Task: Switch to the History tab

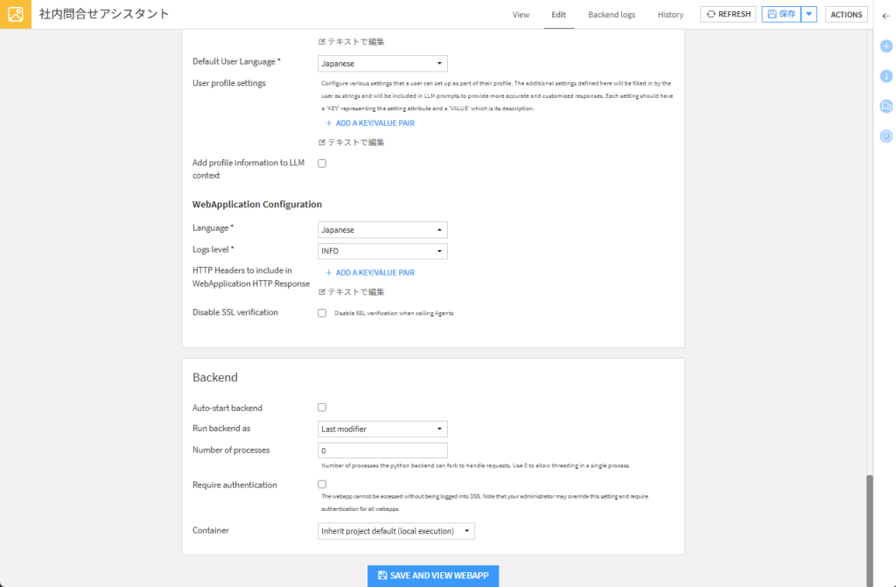Action: coord(670,15)
